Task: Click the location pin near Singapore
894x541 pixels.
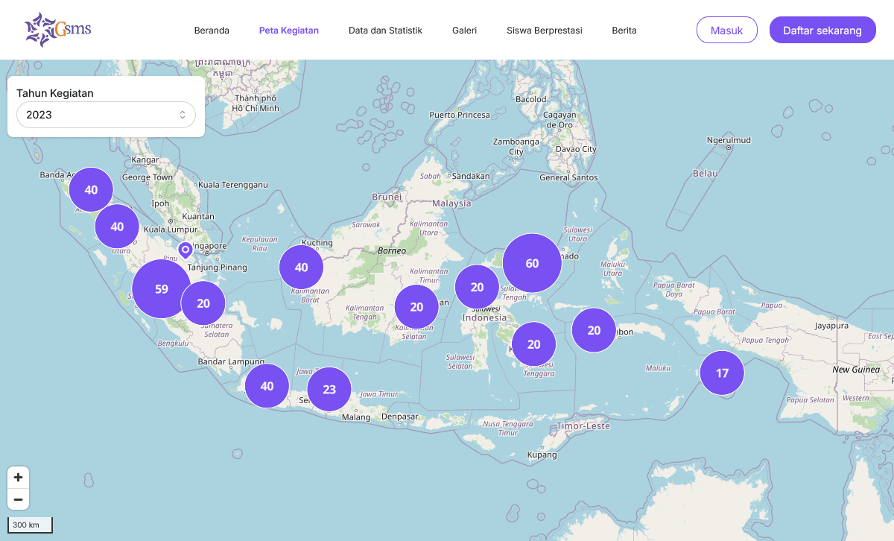Action: coord(185,250)
